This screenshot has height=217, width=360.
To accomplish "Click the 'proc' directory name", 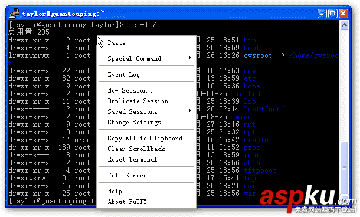I will [251, 147].
